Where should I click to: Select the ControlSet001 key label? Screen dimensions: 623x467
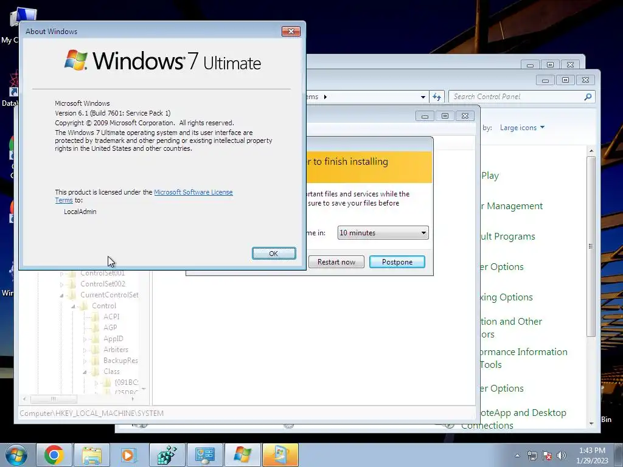click(102, 273)
